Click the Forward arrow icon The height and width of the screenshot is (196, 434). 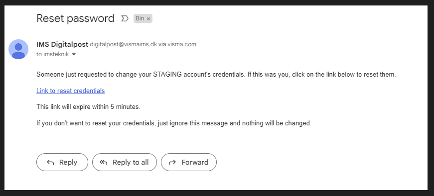pos(172,162)
